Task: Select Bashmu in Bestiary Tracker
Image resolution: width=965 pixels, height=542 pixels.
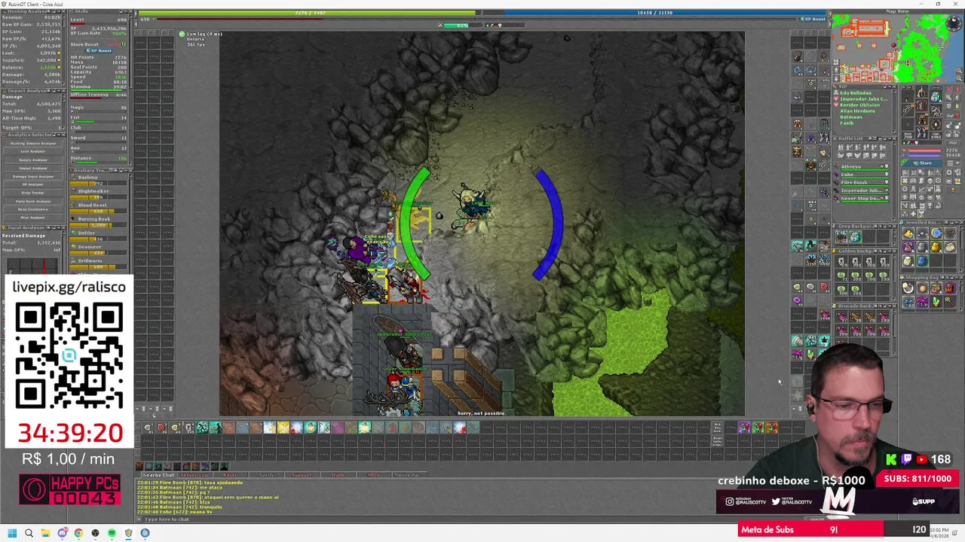Action: point(99,180)
